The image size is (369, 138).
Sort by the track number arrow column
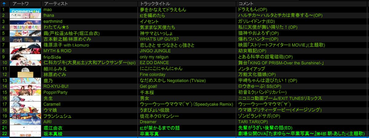(x=4, y=4)
